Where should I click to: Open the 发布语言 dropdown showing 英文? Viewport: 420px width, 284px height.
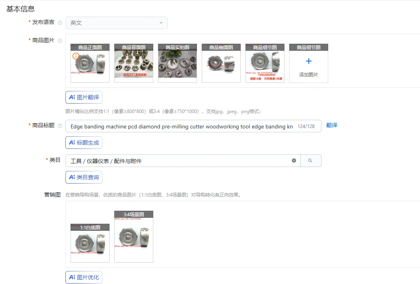click(117, 23)
